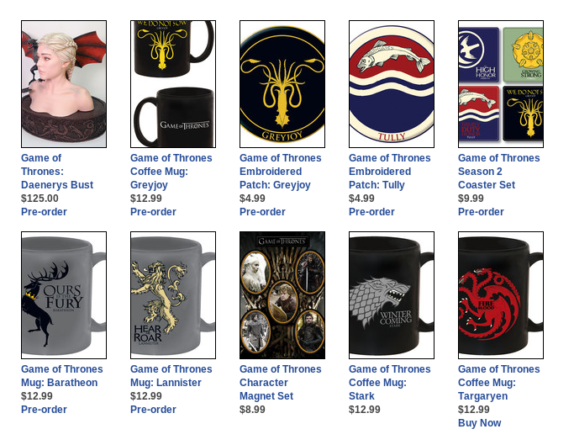Click the Tully embroidered patch image
574x445 pixels.
pos(392,84)
